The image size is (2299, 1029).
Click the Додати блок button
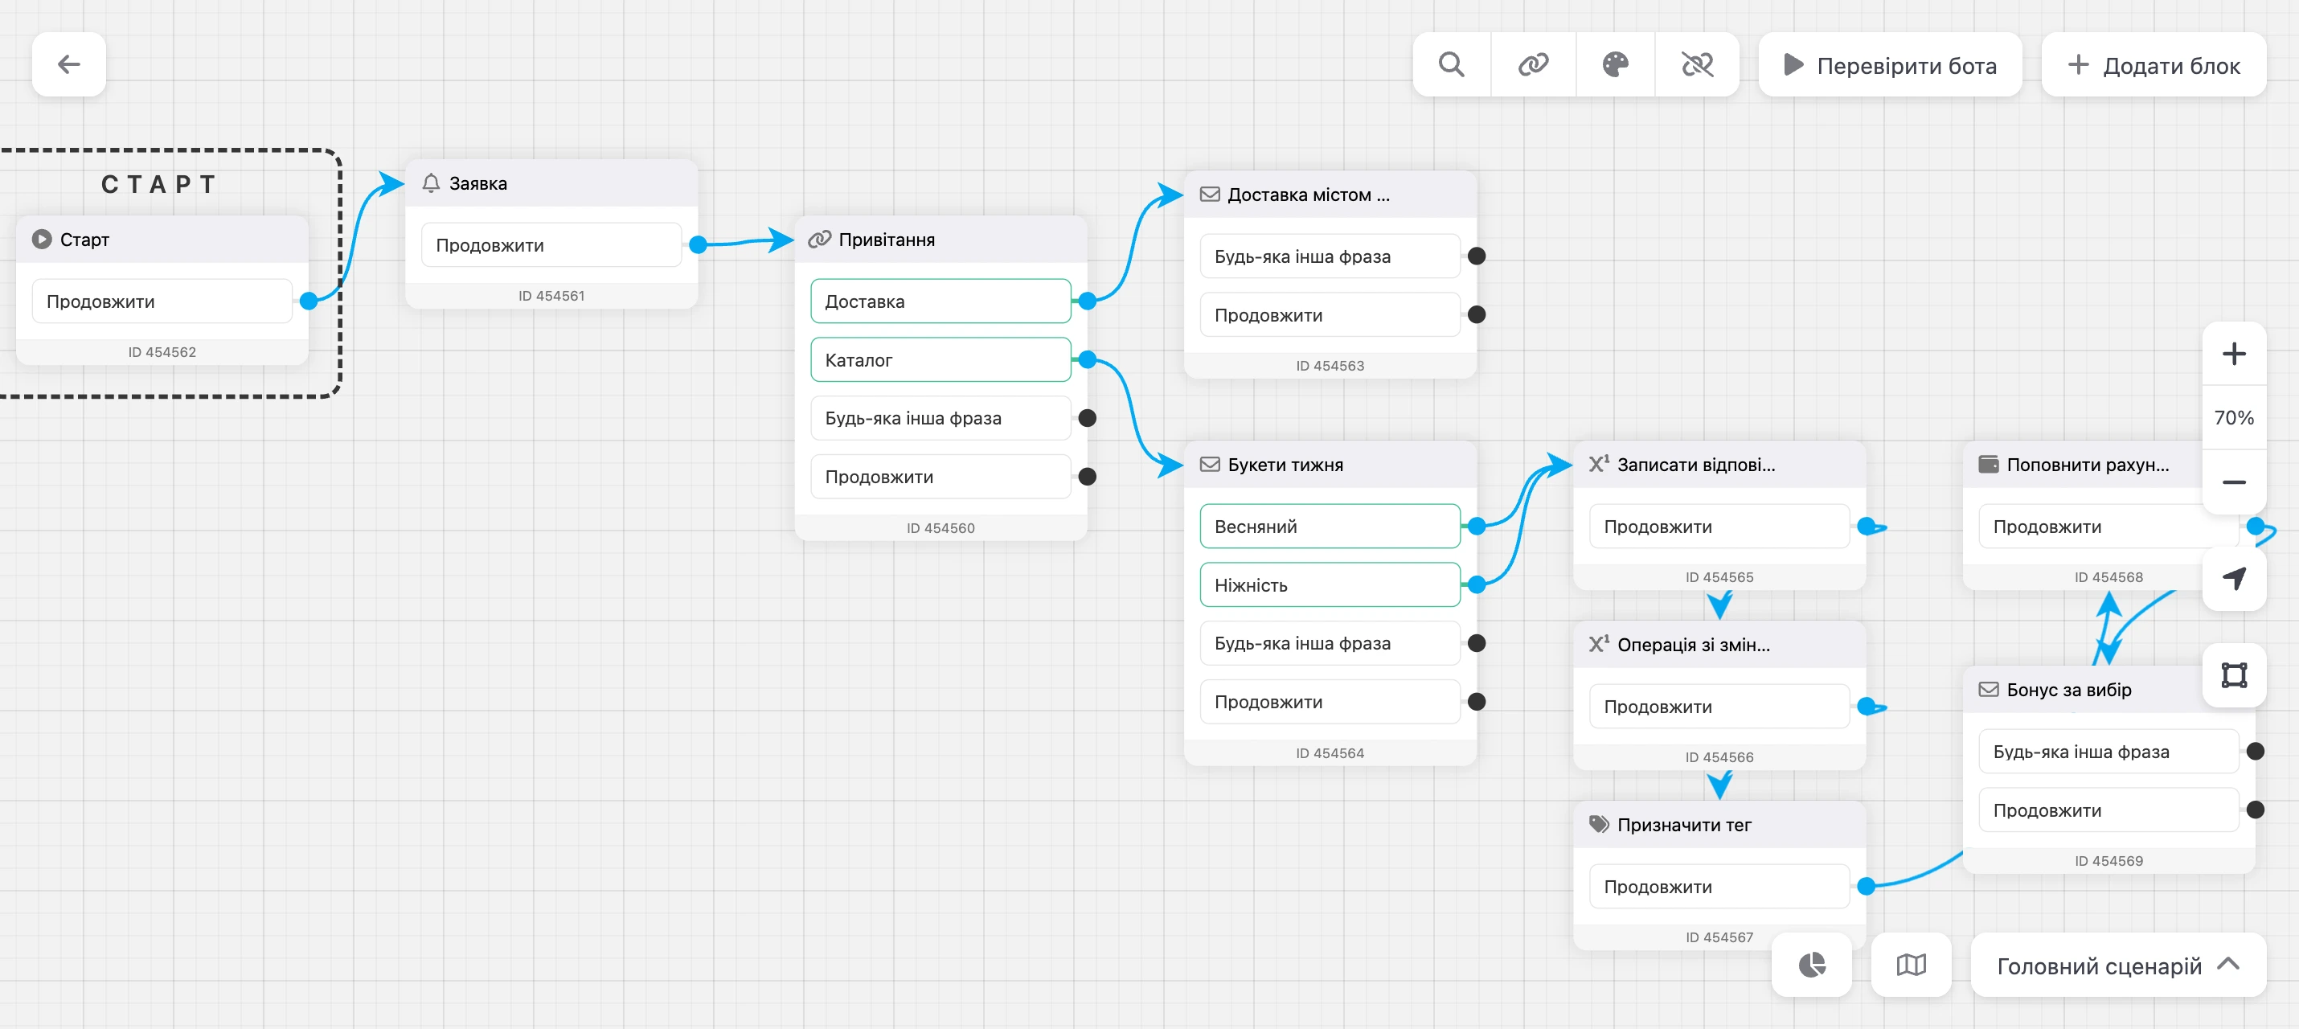click(2154, 64)
